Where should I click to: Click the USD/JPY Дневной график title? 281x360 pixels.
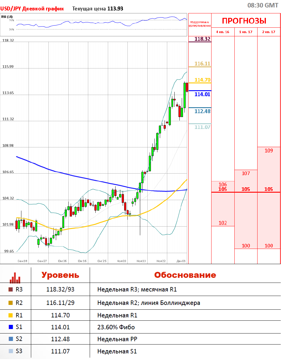click(32, 9)
